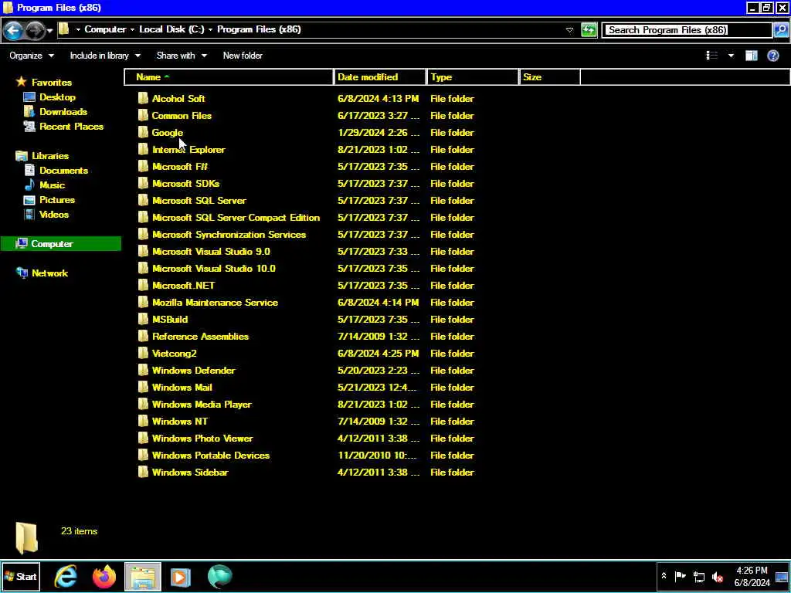Sort by the Size column header
Screen dimensions: 791x593
(550, 77)
